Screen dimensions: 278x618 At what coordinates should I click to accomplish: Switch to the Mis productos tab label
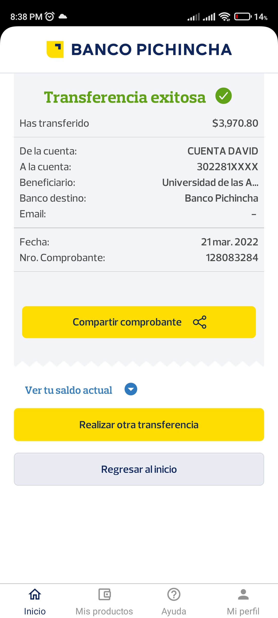click(104, 611)
